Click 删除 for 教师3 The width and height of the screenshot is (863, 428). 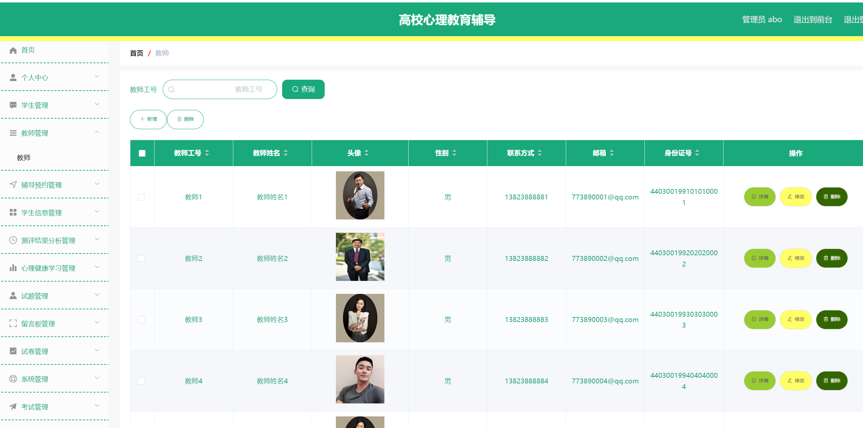click(x=832, y=319)
